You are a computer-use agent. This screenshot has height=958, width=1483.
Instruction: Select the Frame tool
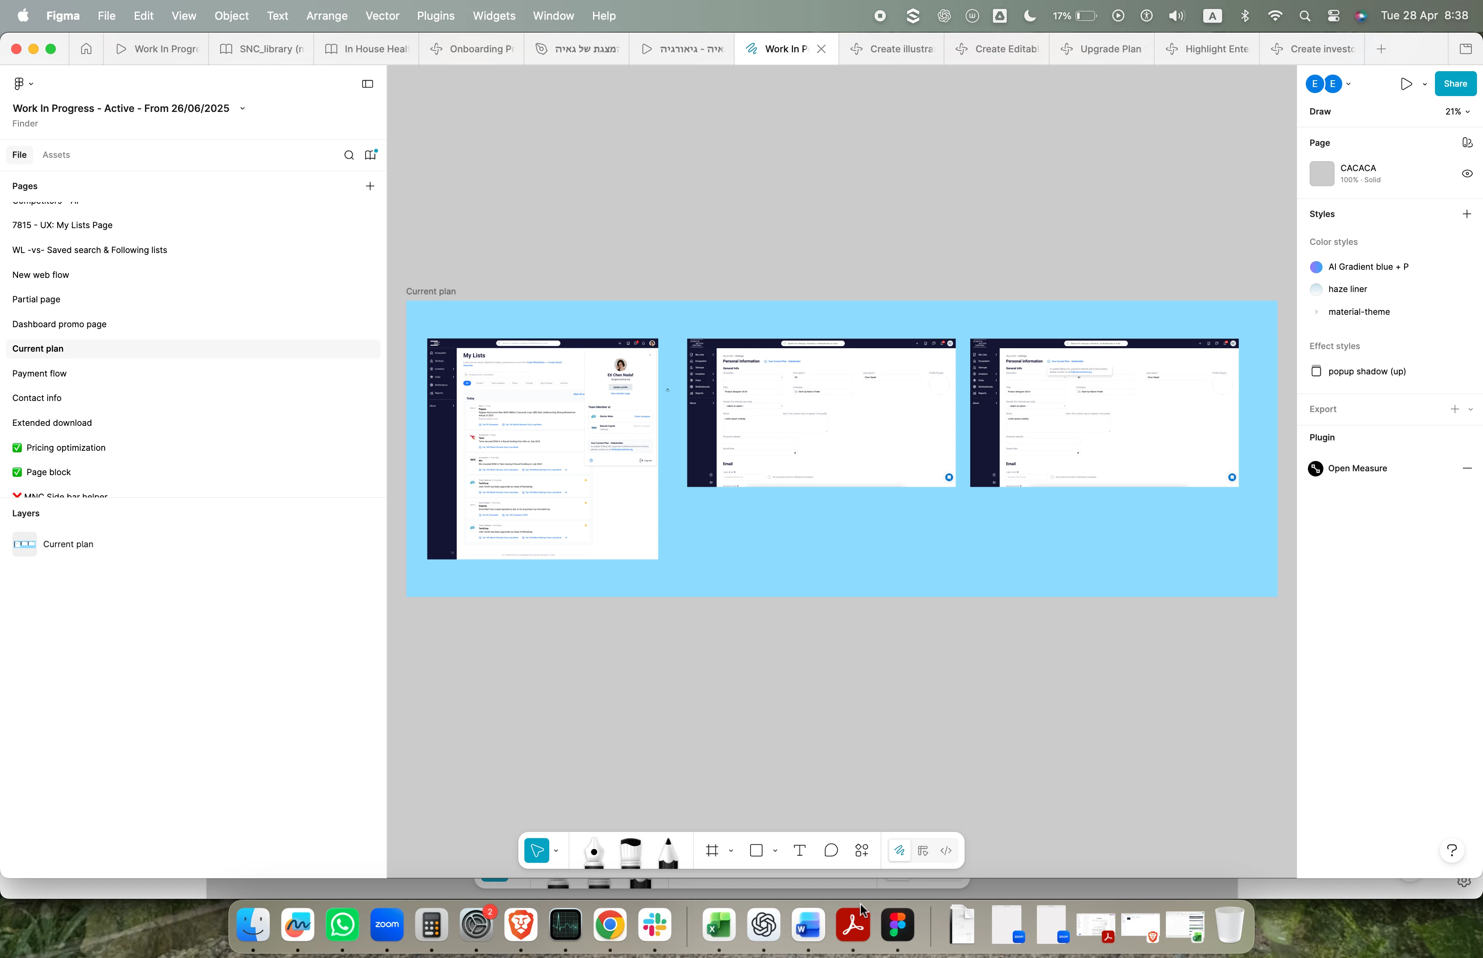click(x=713, y=850)
